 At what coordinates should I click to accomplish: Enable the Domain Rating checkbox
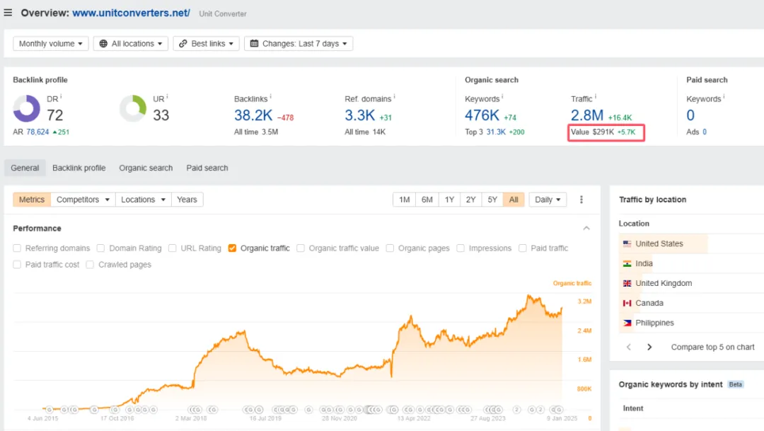pyautogui.click(x=100, y=248)
